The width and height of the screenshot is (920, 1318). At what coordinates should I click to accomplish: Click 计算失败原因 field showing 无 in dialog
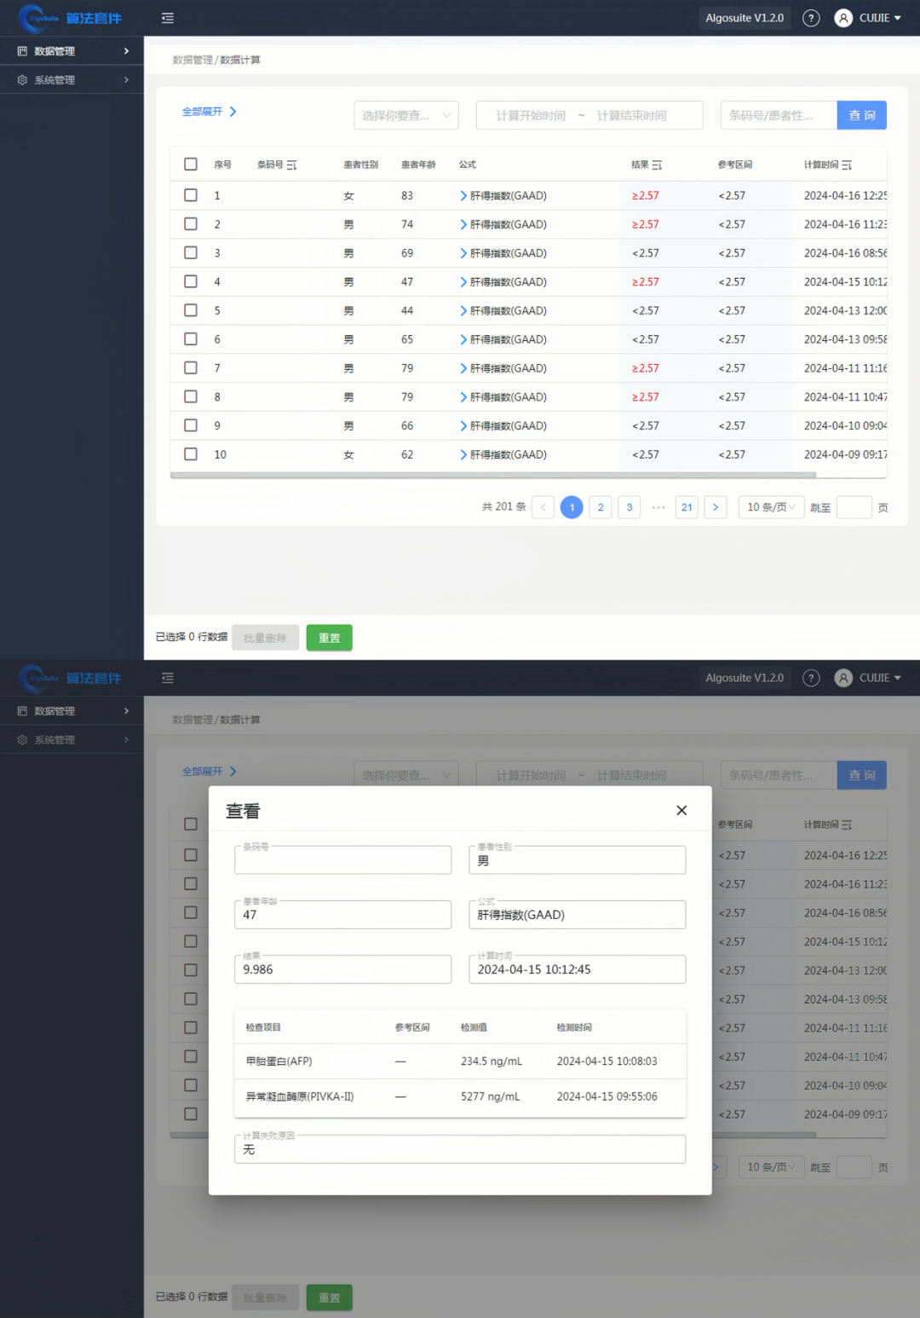pyautogui.click(x=460, y=1149)
